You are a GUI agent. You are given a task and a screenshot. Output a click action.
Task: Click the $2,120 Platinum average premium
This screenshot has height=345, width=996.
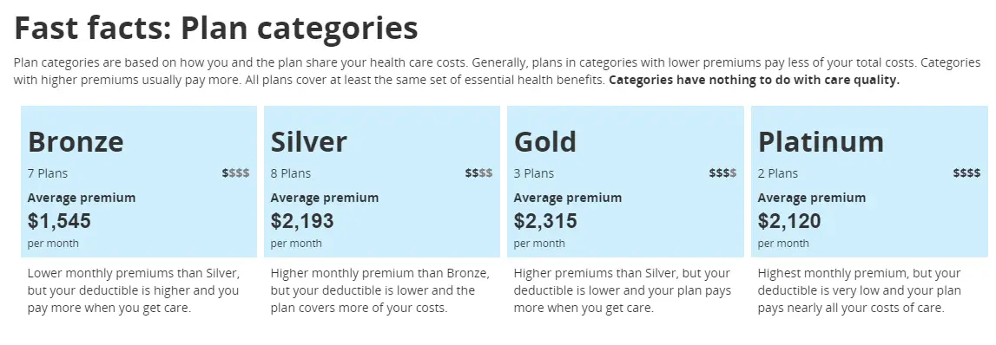point(789,221)
